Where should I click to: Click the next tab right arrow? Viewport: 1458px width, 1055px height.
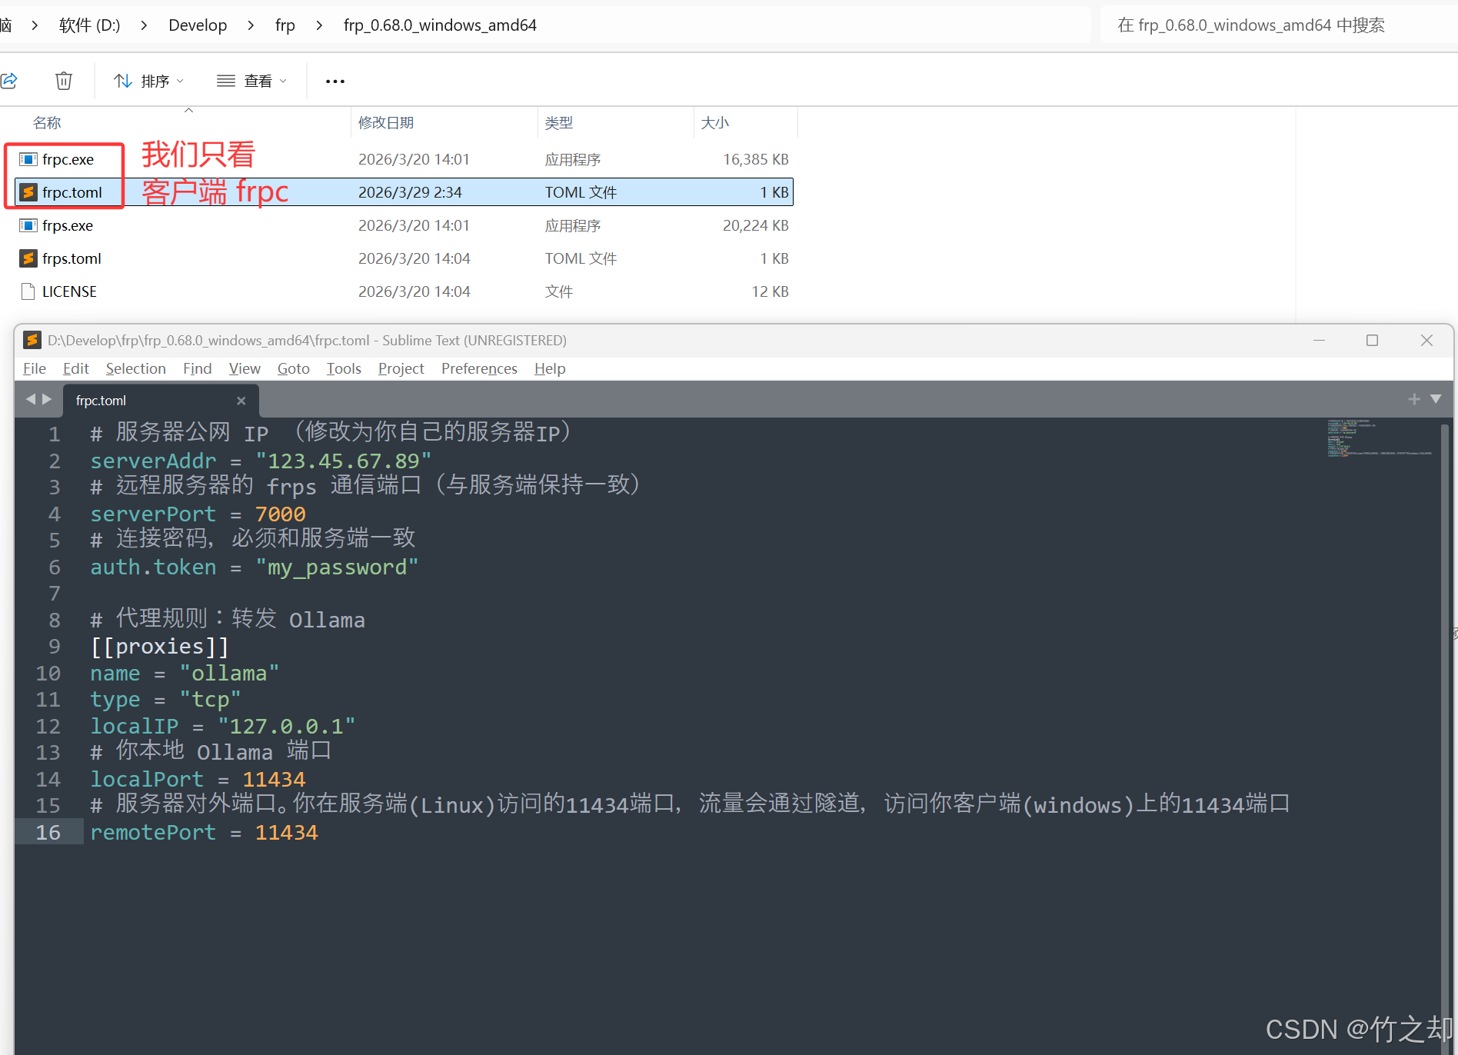(x=47, y=399)
